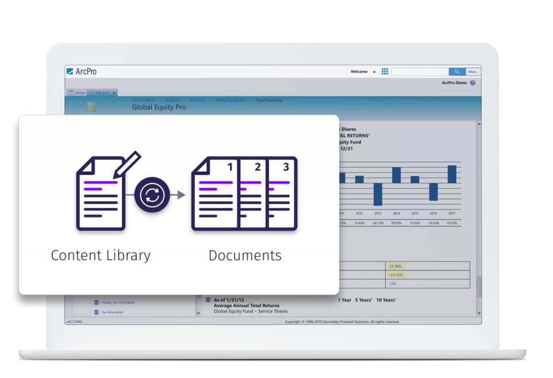553x378 pixels.
Task: Click the down arrow below Tax Information panel
Action: pyautogui.click(x=198, y=313)
